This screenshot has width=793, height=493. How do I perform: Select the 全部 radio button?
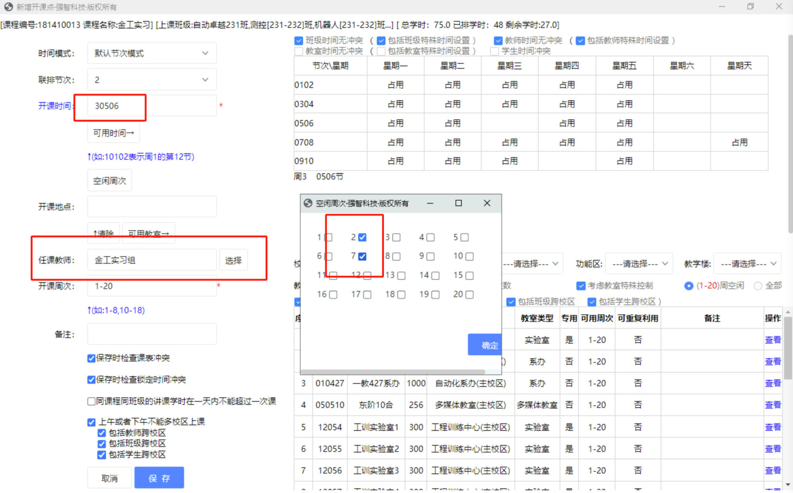point(758,286)
